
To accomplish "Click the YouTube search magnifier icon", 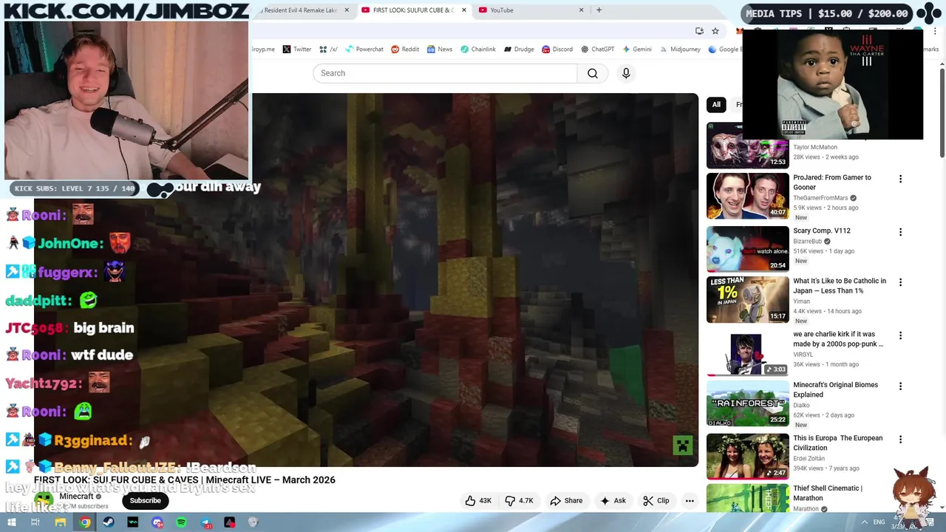I will pyautogui.click(x=593, y=73).
